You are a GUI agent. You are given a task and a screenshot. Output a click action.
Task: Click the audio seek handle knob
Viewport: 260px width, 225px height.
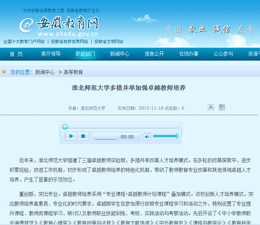point(65,127)
